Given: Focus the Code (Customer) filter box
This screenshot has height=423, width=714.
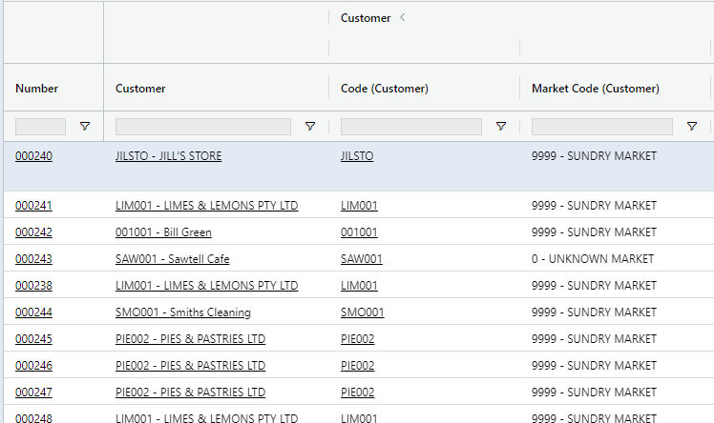Looking at the screenshot, I should pyautogui.click(x=410, y=127).
